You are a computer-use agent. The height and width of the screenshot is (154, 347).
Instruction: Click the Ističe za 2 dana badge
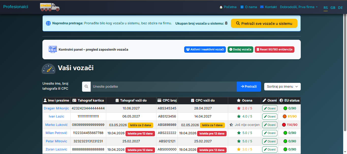[x=140, y=125]
